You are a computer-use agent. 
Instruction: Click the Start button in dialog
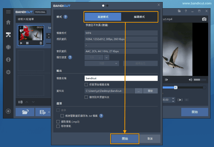click(125, 139)
